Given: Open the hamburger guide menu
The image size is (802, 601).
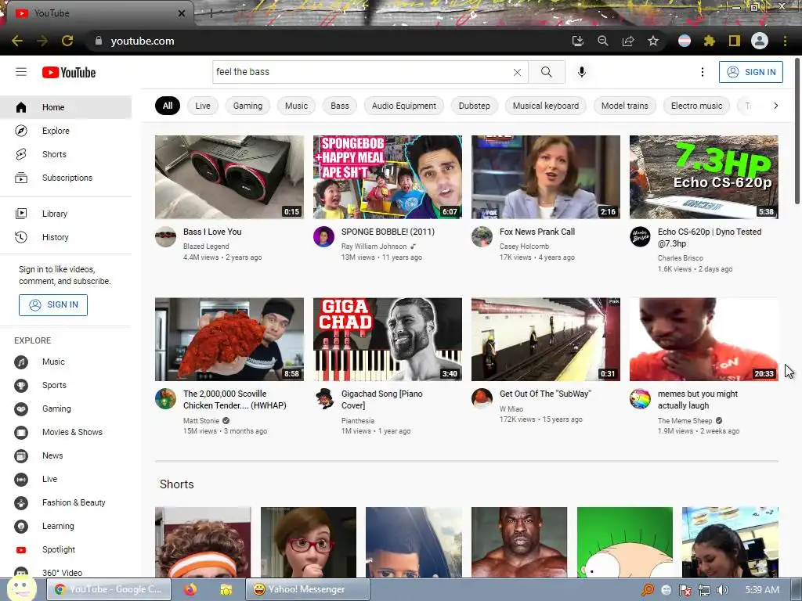Looking at the screenshot, I should [x=21, y=72].
